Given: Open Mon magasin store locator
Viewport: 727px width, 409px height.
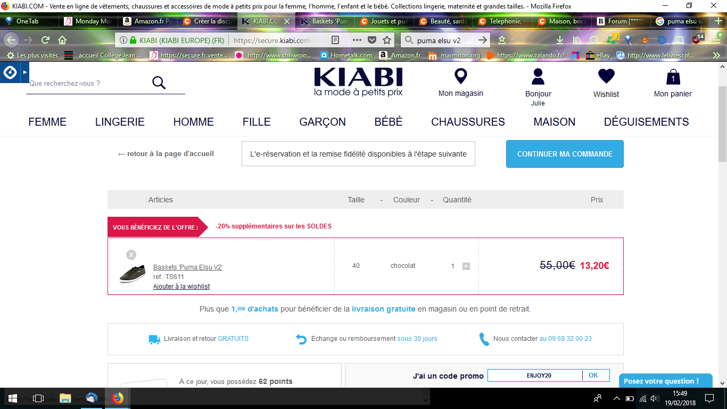Looking at the screenshot, I should coord(460,77).
